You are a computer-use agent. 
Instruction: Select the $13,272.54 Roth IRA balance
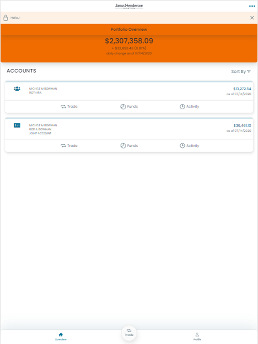pos(242,89)
